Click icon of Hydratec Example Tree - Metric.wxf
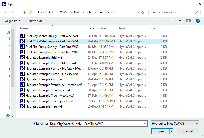 tap(22, 96)
